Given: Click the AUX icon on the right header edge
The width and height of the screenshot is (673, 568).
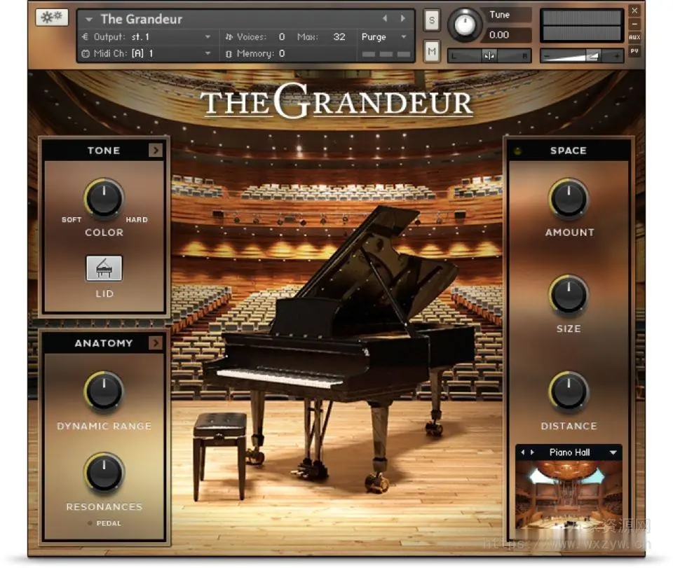Looking at the screenshot, I should pos(635,37).
